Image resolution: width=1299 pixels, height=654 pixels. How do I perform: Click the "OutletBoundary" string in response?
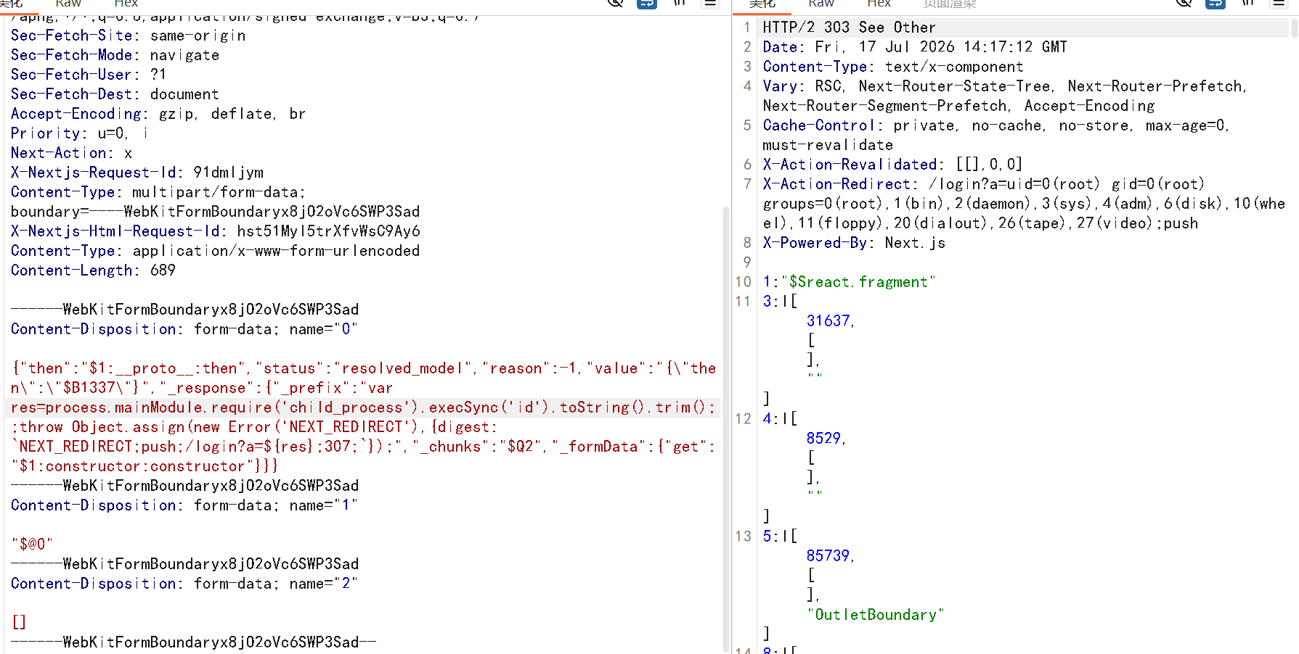(876, 615)
